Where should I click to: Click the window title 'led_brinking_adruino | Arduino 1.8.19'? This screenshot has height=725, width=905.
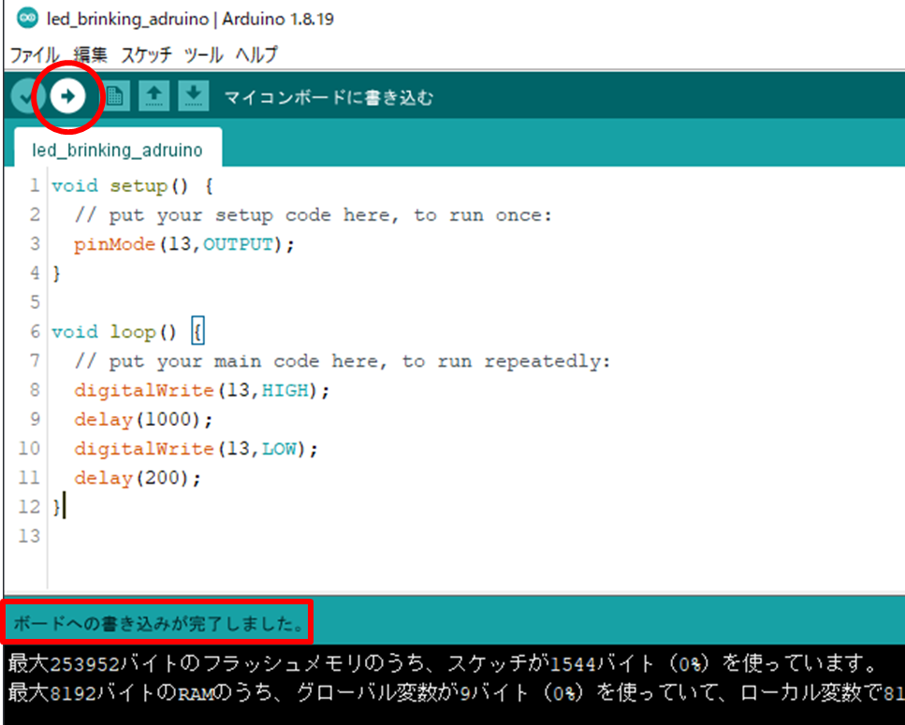coord(190,19)
